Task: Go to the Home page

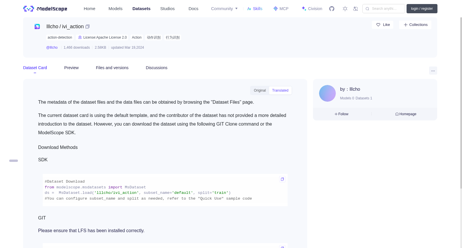Action: 90,9
